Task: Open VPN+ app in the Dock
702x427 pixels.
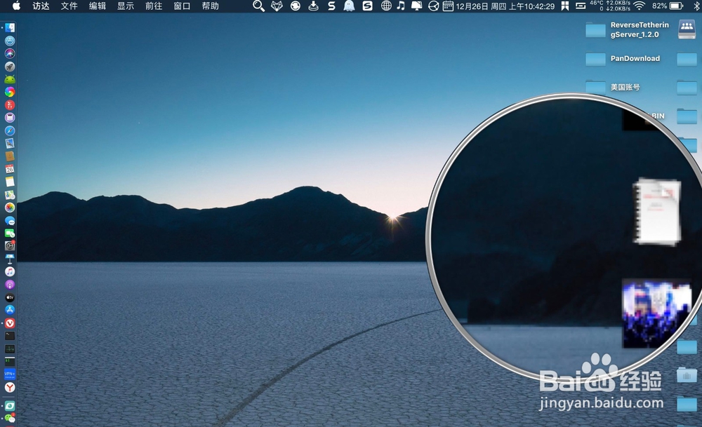Action: point(9,374)
